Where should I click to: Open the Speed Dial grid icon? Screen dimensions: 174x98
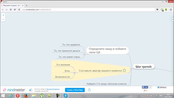[15, 10]
